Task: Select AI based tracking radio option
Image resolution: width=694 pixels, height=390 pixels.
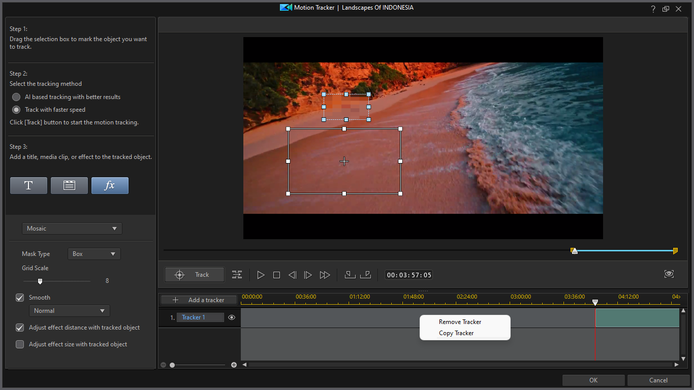Action: 16,97
